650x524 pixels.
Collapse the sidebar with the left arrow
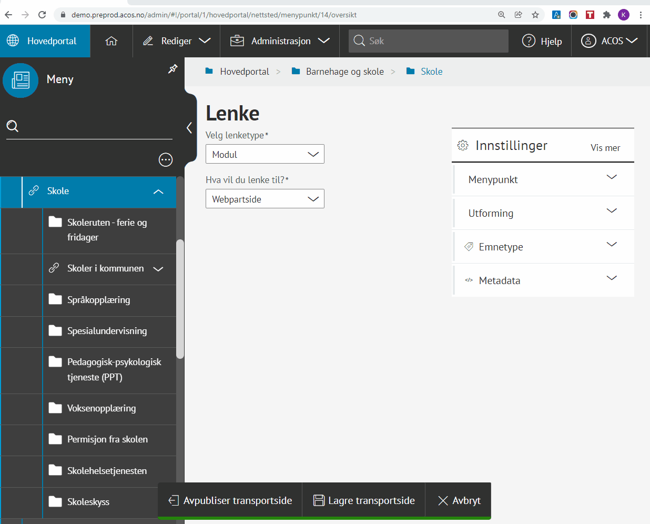coord(189,128)
